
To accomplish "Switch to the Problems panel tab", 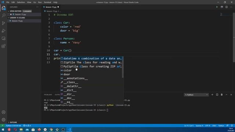I will coord(48,95).
